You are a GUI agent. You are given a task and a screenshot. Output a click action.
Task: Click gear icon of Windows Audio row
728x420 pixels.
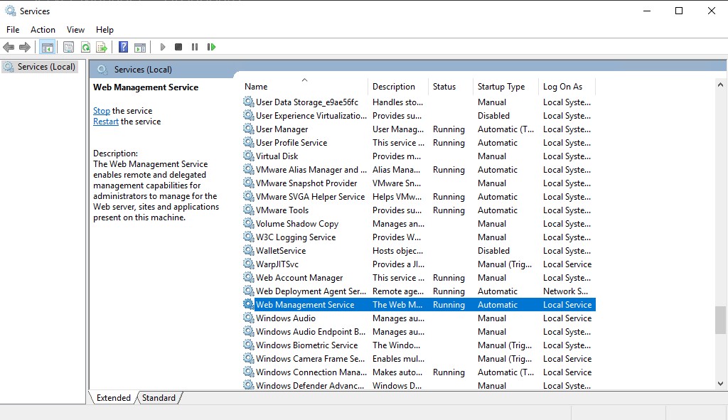248,318
